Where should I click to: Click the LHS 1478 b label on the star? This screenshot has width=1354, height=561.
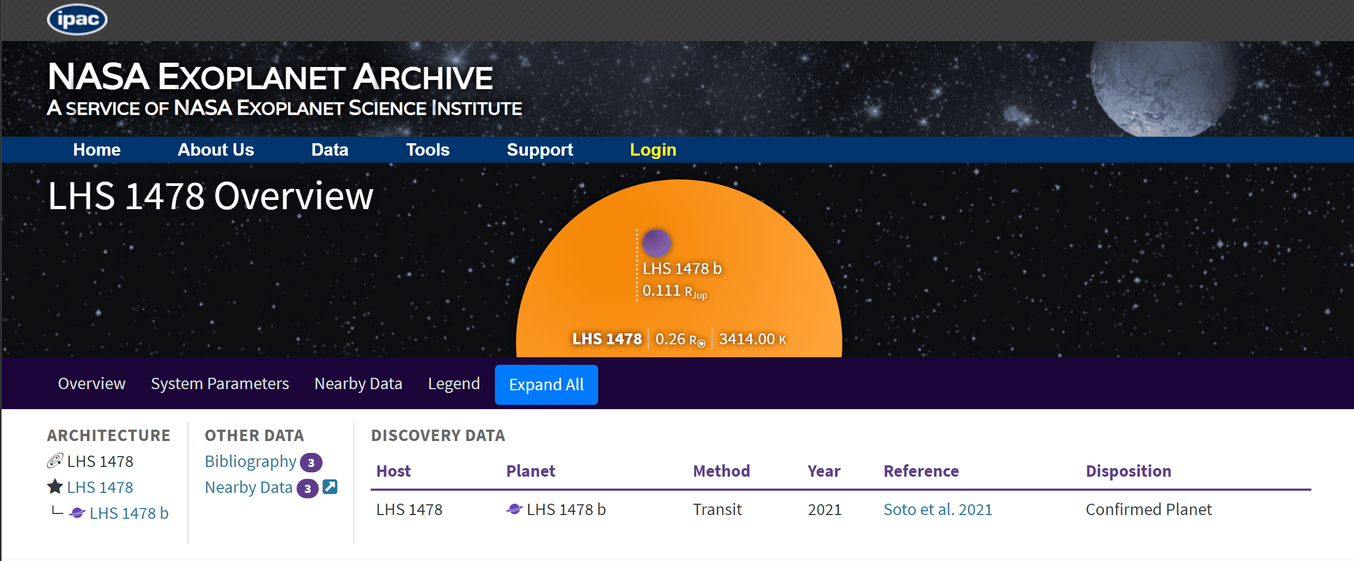[682, 269]
